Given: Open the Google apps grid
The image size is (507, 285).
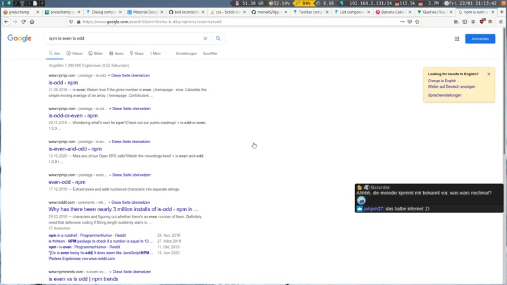Looking at the screenshot, I should [457, 39].
